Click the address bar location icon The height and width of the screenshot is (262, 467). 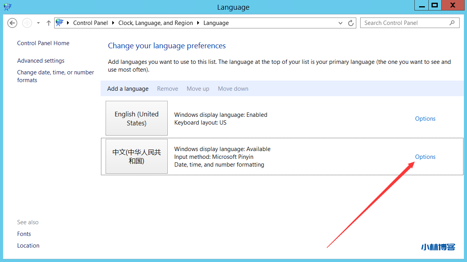click(60, 23)
